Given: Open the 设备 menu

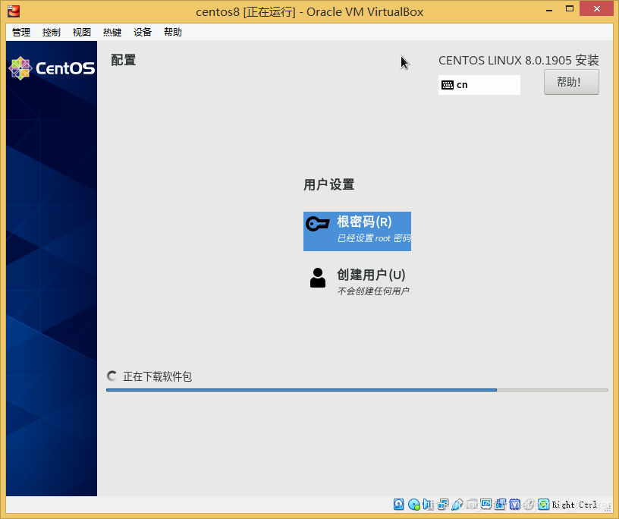Looking at the screenshot, I should click(143, 33).
